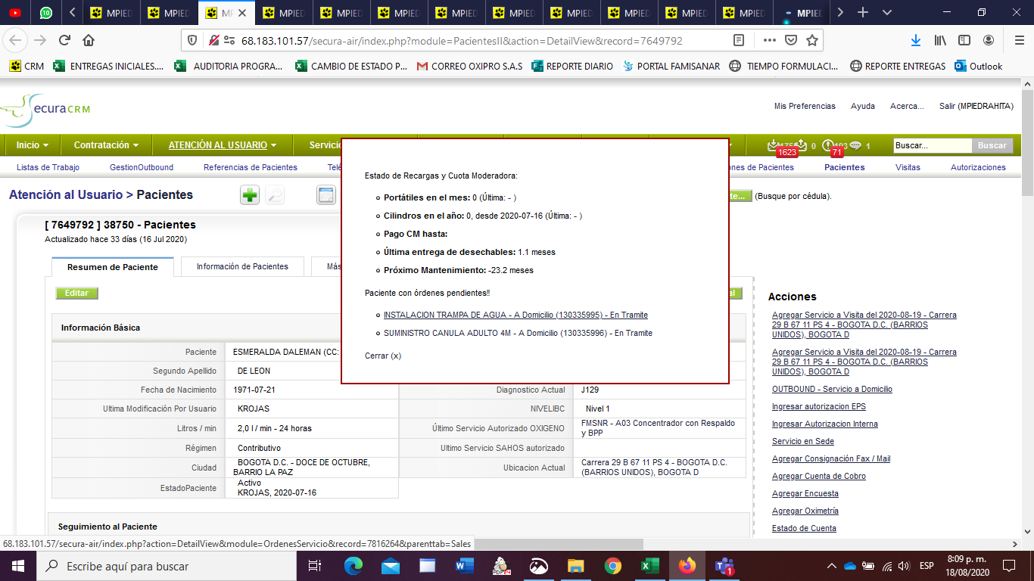The image size is (1034, 581).
Task: Click the YouTube pinned tab
Action: click(14, 13)
